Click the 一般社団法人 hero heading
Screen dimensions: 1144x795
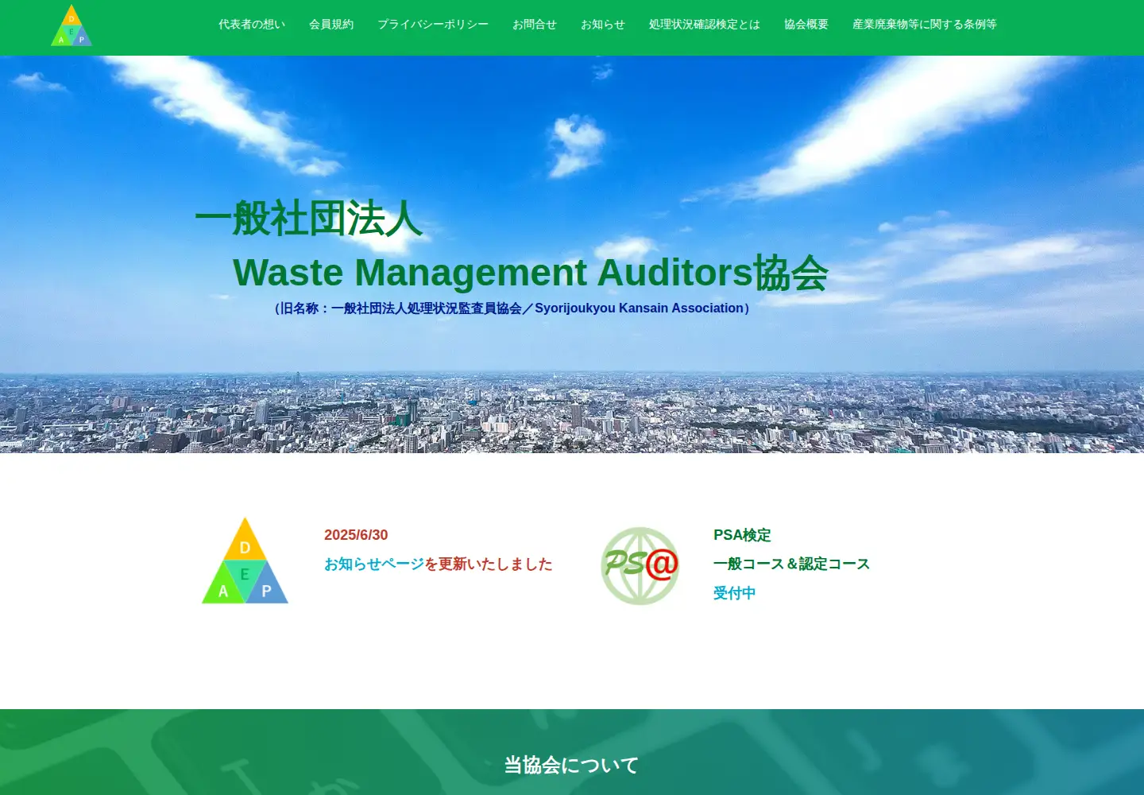pos(308,219)
